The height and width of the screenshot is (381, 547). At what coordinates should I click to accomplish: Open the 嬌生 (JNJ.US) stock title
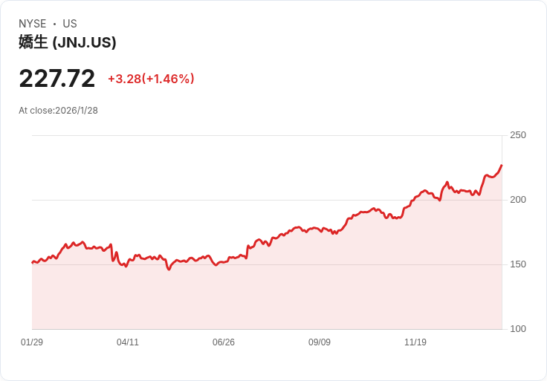(68, 42)
